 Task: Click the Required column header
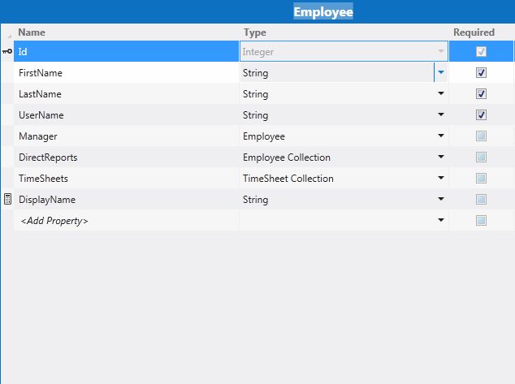(x=474, y=32)
